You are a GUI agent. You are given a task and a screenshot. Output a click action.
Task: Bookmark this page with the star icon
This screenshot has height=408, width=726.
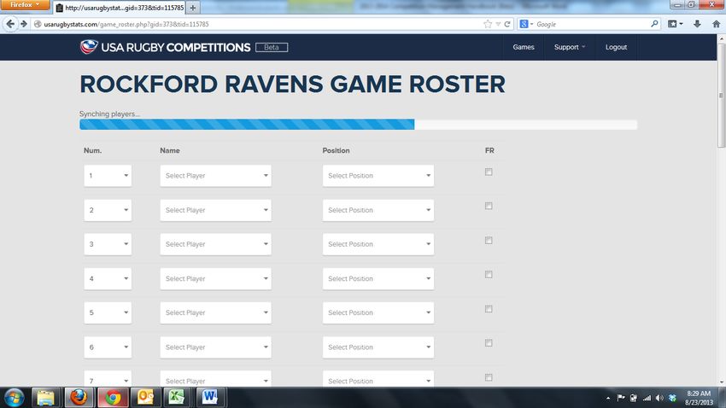(x=488, y=24)
